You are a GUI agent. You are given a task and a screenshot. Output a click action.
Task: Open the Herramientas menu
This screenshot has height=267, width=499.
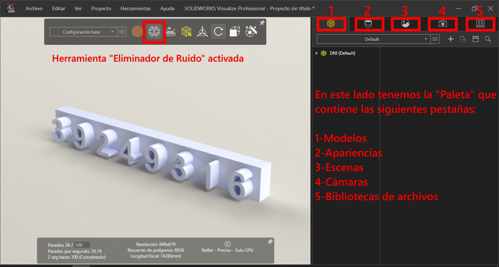pyautogui.click(x=136, y=8)
